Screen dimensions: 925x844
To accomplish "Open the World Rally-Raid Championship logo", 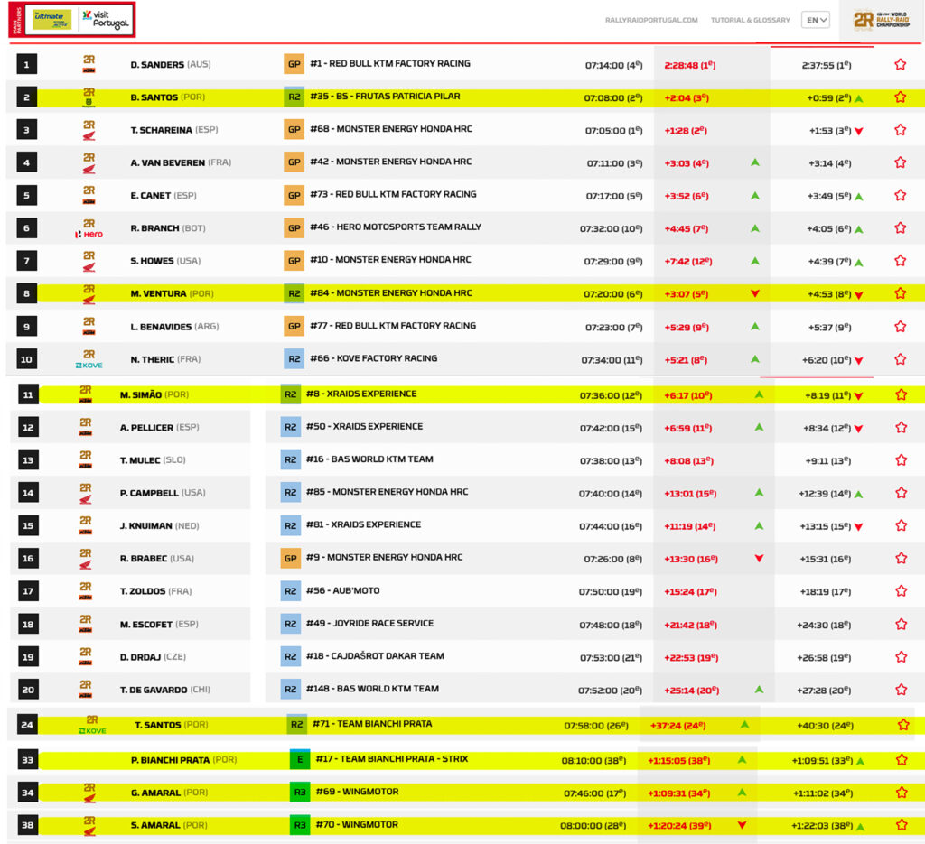I will (x=881, y=20).
